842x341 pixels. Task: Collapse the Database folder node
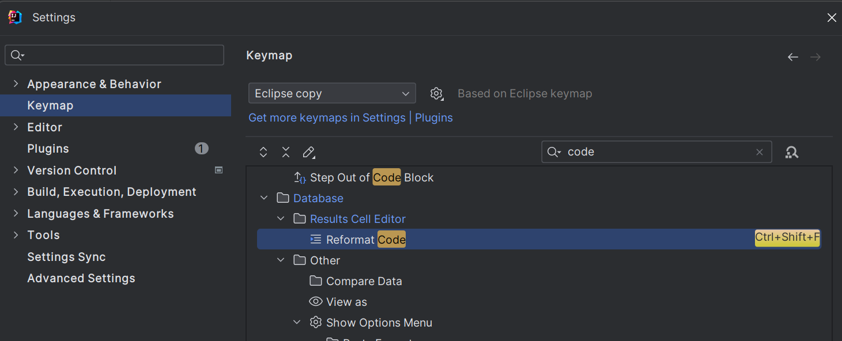tap(264, 198)
